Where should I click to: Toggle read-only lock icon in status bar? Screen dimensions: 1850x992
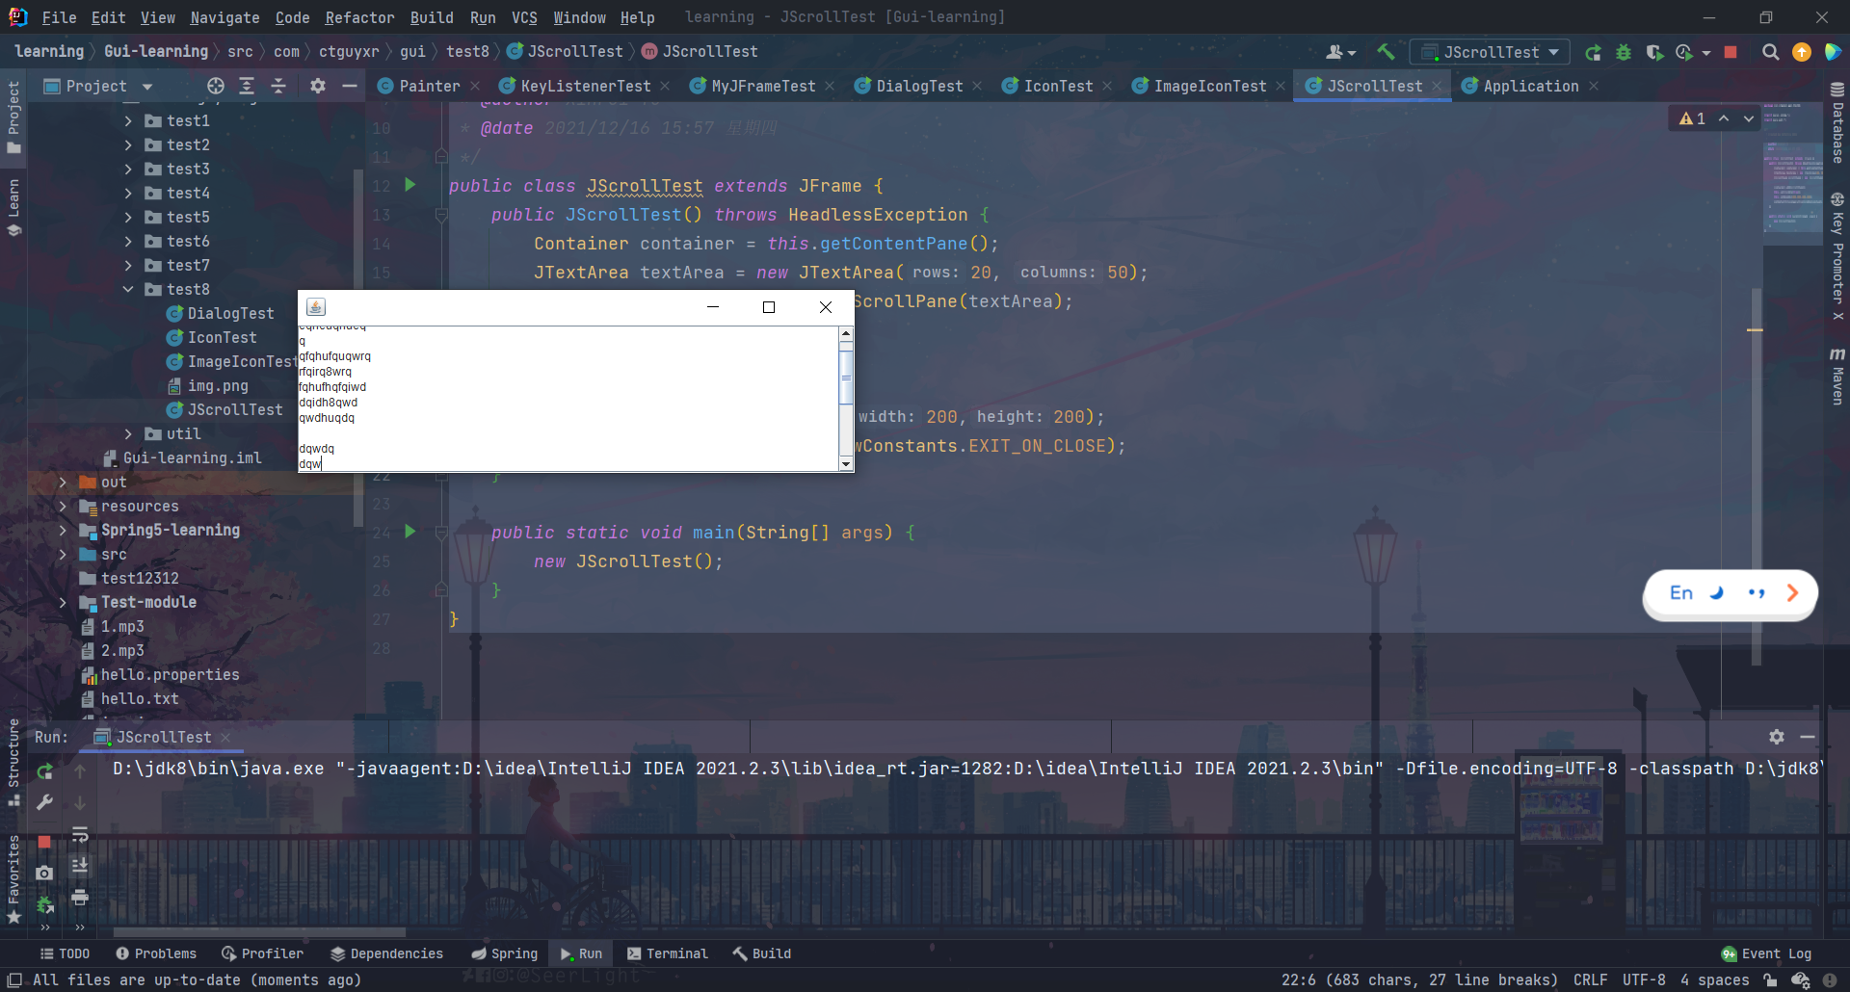[1770, 979]
